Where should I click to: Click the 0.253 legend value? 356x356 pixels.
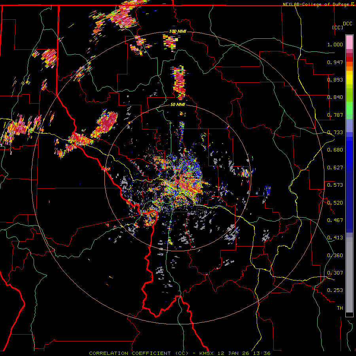point(335,290)
